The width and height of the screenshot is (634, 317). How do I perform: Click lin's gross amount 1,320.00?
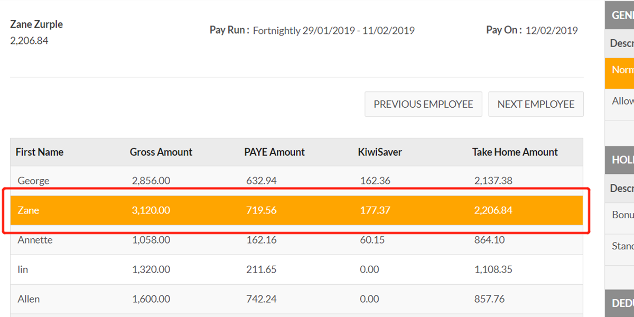pyautogui.click(x=151, y=269)
